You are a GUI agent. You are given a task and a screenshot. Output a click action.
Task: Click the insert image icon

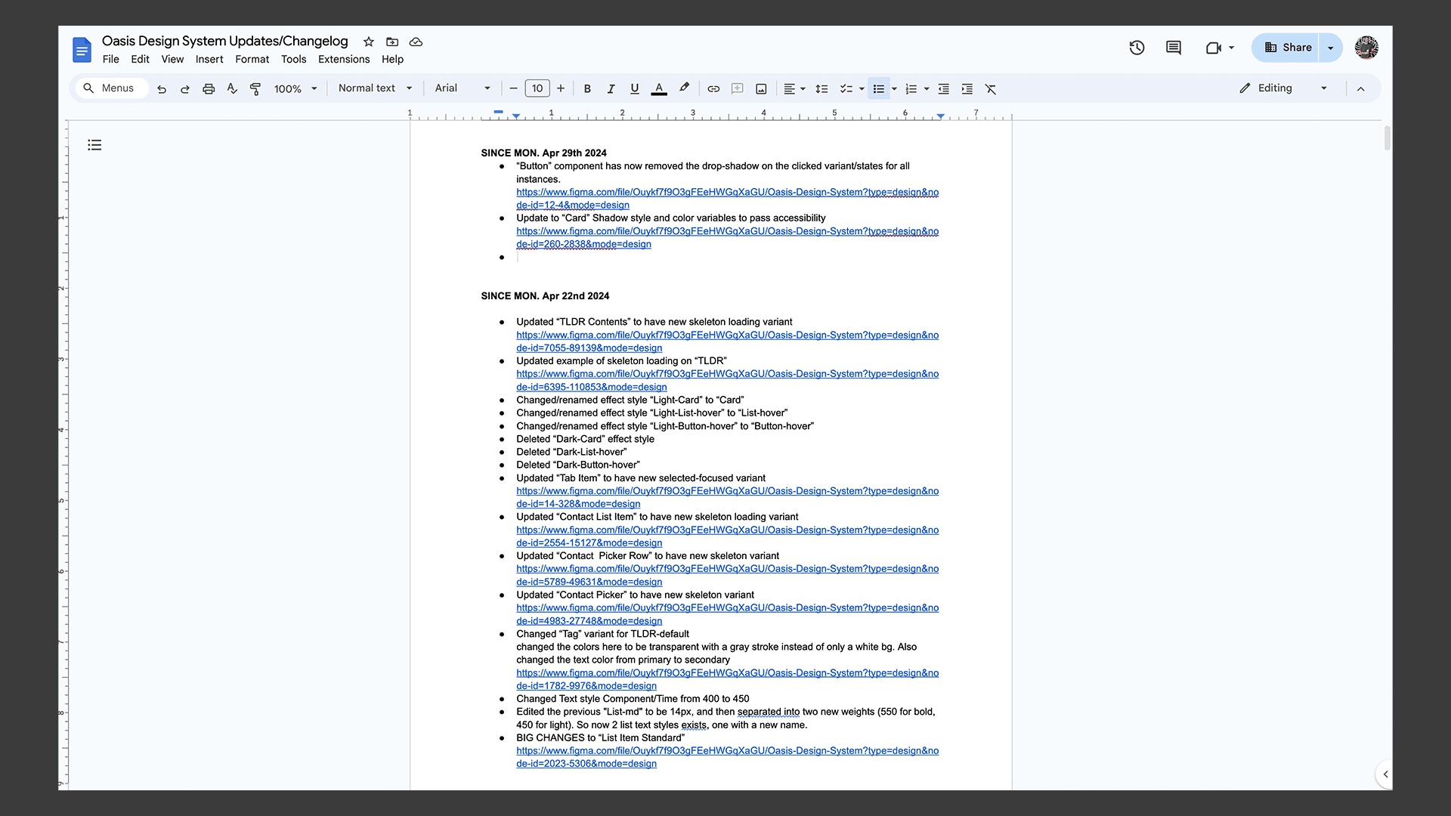tap(761, 88)
